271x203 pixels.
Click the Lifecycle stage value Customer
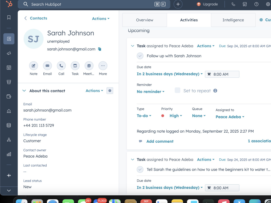(x=32, y=141)
